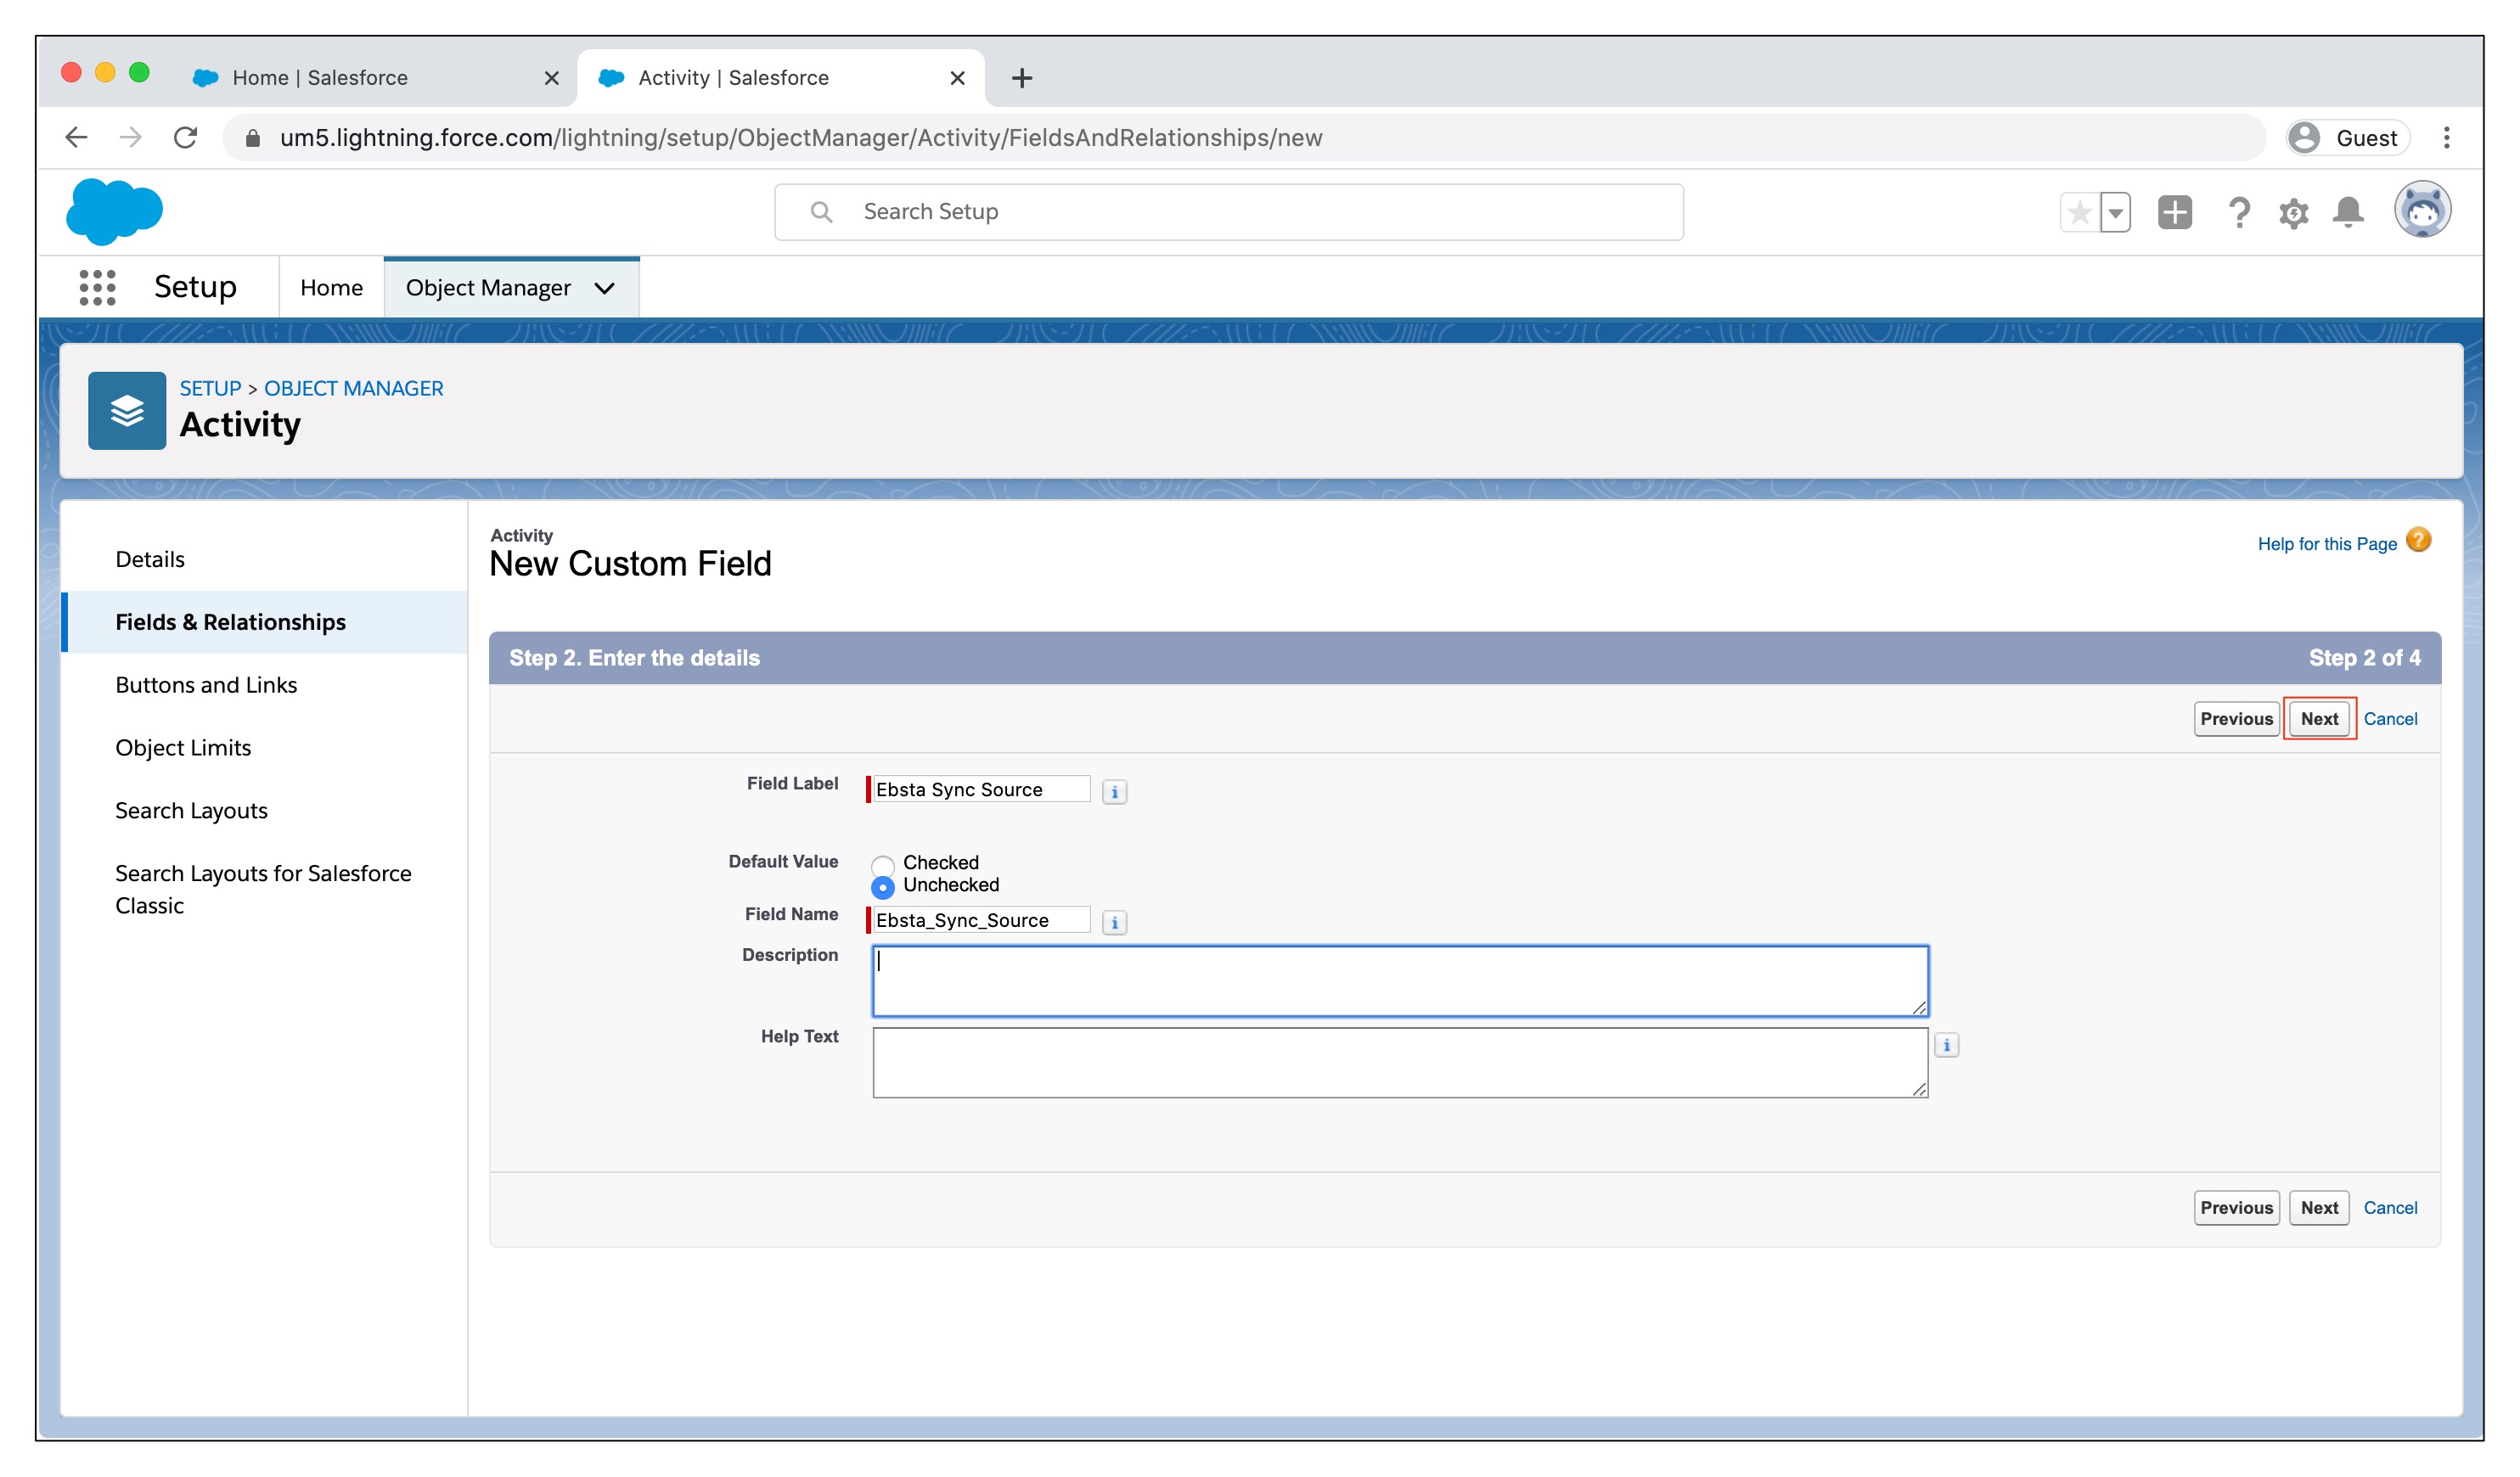Click the Salesforce help question mark icon
Screen dimensions: 2520x1477
(x=2238, y=212)
